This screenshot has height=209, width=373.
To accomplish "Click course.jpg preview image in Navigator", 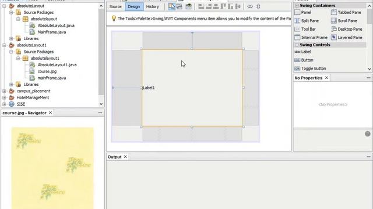I will (52, 168).
